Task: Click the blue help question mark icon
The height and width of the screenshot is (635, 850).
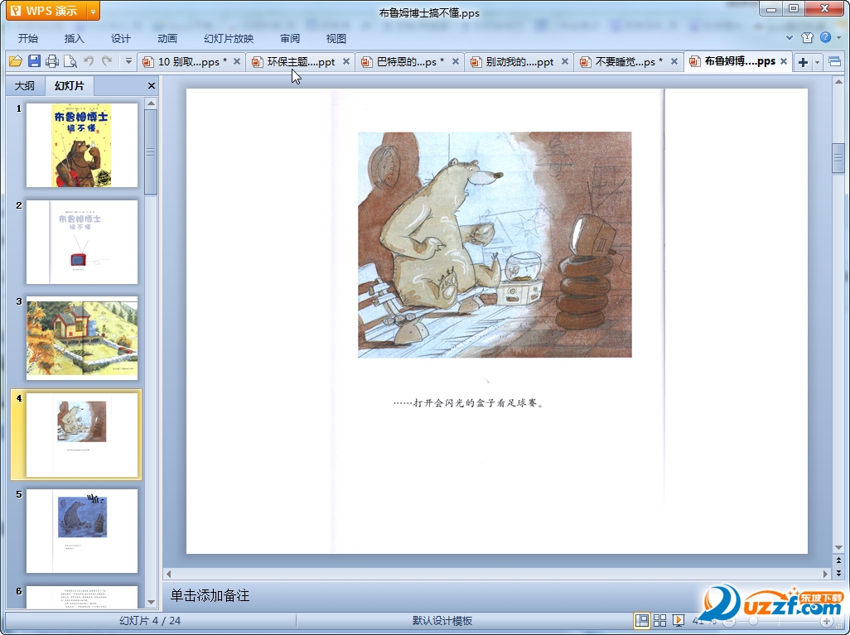Action: click(x=825, y=37)
